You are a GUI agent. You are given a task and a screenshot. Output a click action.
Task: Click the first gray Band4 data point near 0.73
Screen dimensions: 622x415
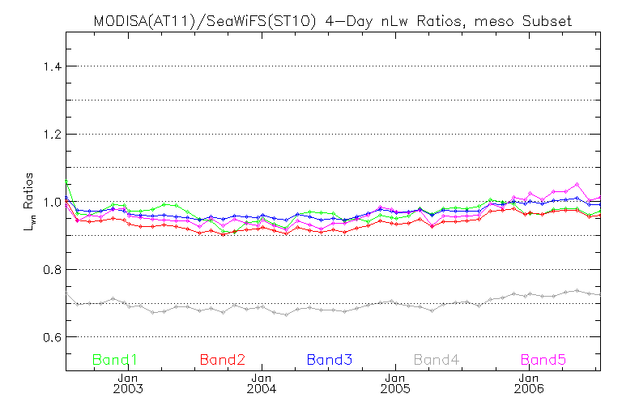[66, 293]
